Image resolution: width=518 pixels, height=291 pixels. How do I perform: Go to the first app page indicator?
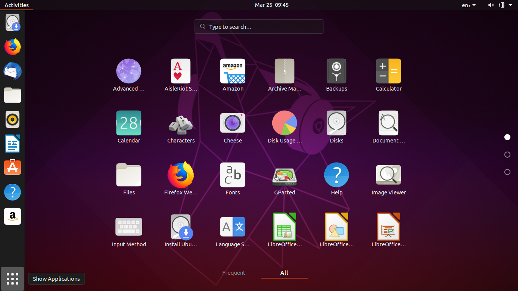click(507, 137)
